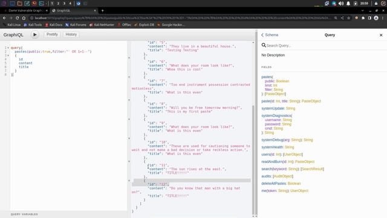
Task: Collapse result object with id 7
Action: (x=129, y=77)
